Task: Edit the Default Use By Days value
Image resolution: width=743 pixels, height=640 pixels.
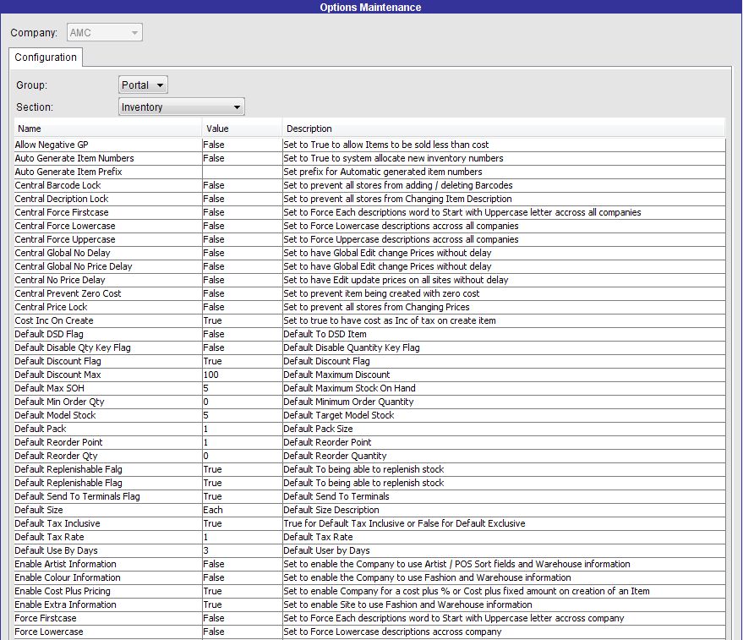Action: coord(242,550)
